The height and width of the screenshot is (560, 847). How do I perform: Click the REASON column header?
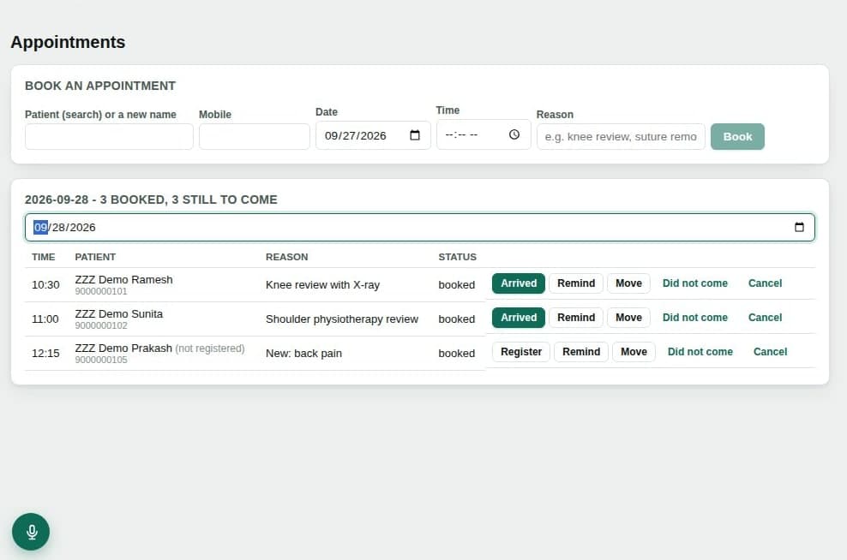pyautogui.click(x=287, y=258)
